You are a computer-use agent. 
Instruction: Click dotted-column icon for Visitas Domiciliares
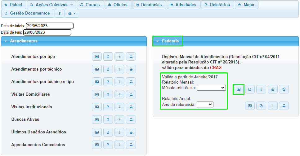(119, 94)
